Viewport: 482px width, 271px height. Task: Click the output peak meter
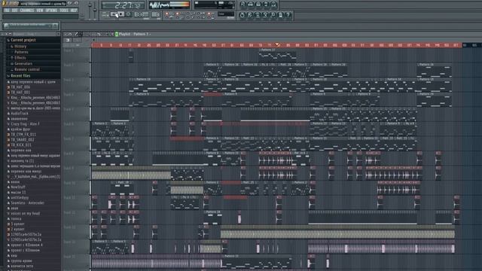[180, 5]
